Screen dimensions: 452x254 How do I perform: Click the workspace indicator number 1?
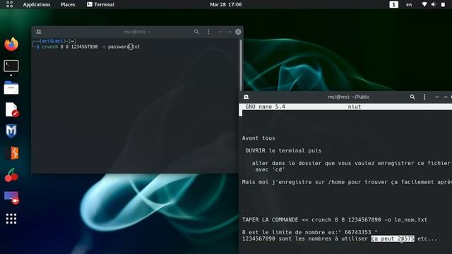pyautogui.click(x=394, y=5)
